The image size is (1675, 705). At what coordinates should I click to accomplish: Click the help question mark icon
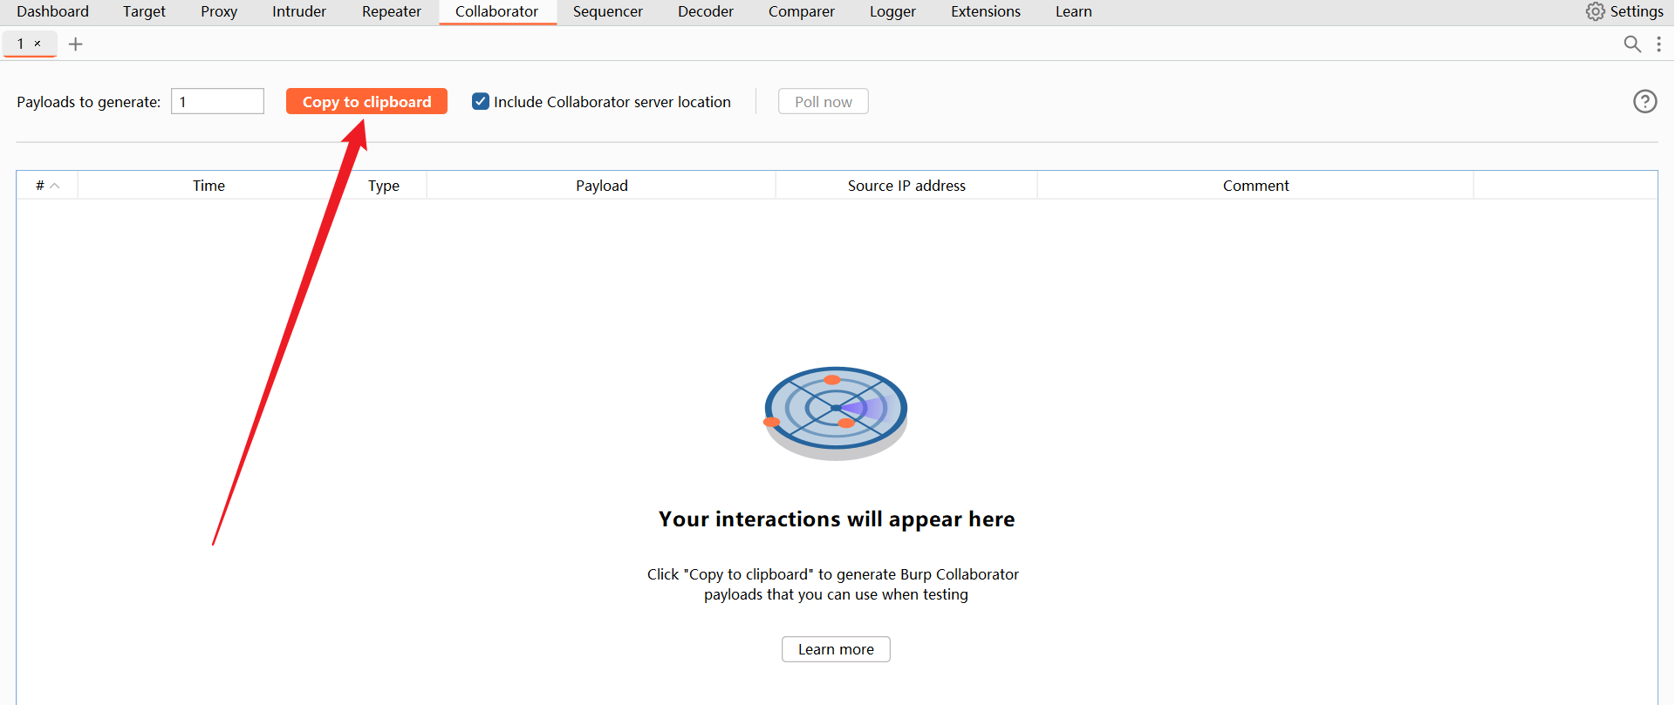pos(1644,102)
